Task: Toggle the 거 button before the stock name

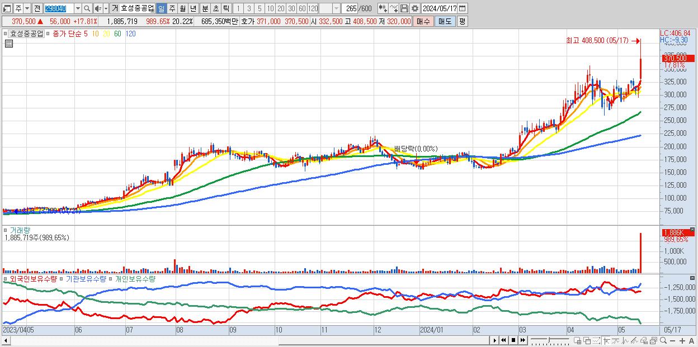Action: (x=115, y=8)
